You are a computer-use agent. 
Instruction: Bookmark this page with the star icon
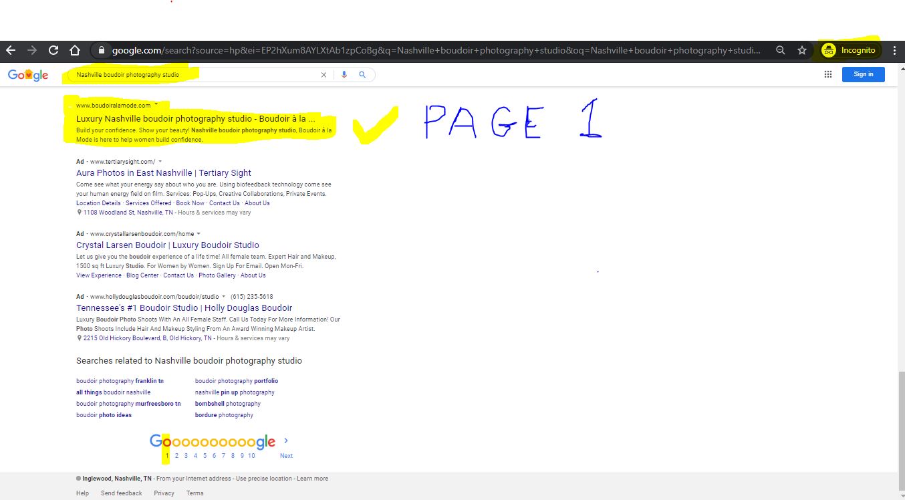click(x=801, y=50)
